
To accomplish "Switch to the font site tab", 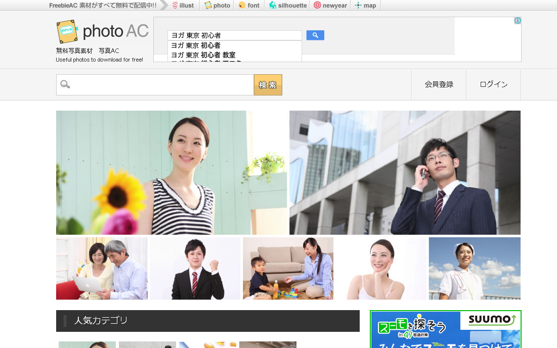I will click(249, 6).
